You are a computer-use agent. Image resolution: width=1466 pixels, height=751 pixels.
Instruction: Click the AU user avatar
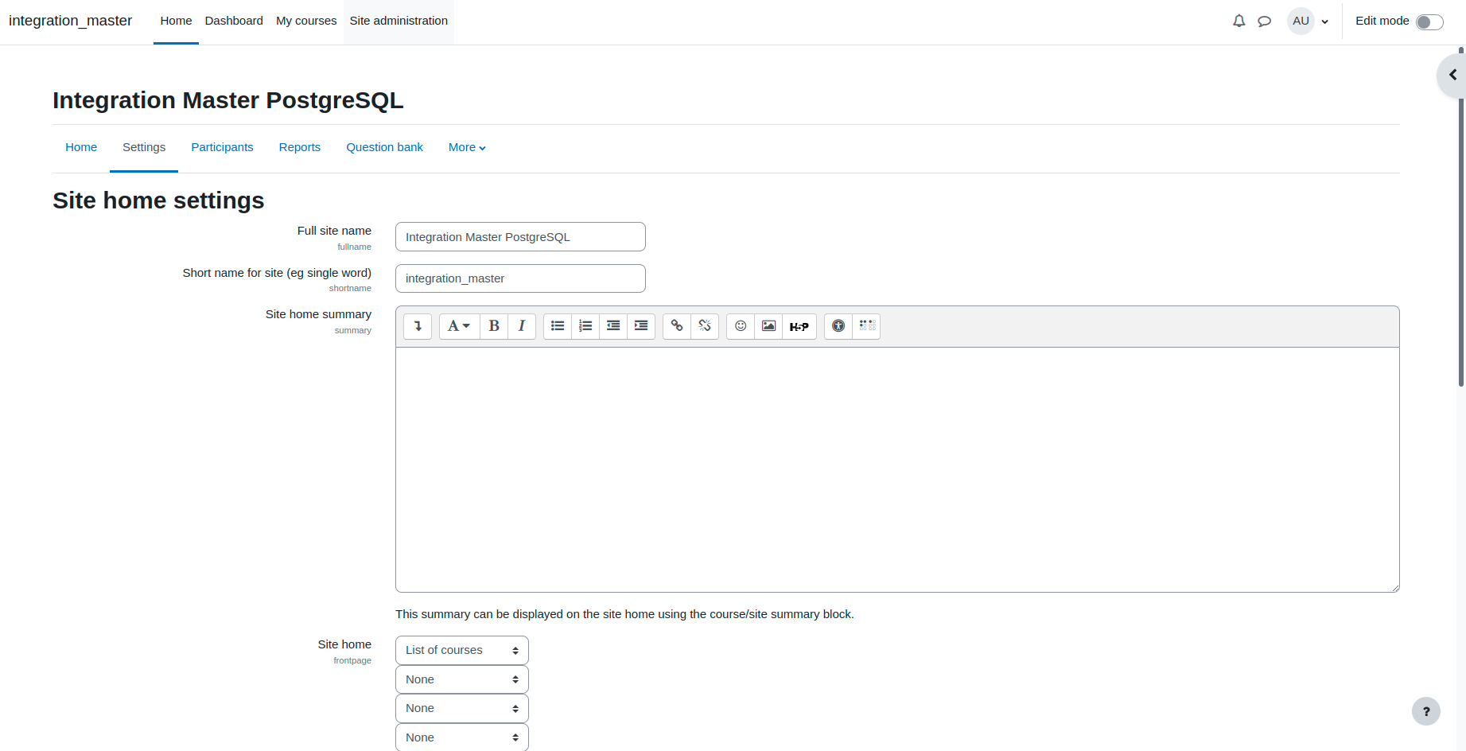coord(1301,21)
